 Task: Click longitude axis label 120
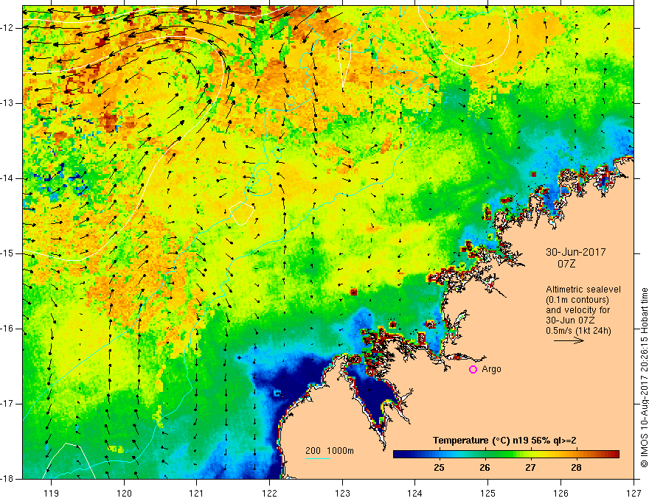click(x=124, y=493)
